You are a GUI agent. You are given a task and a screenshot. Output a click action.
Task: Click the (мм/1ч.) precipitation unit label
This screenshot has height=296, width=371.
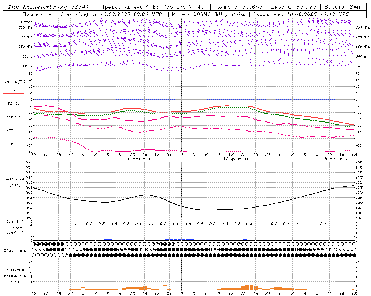click(x=15, y=233)
